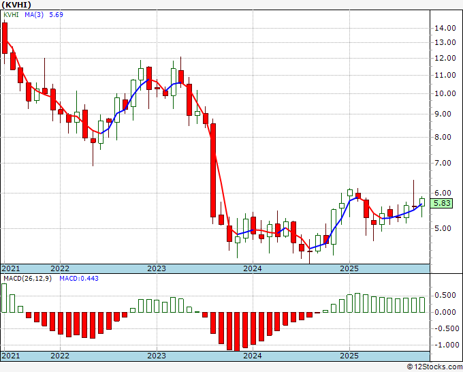
Task: Click the 11.00 price axis label
Action: (x=445, y=75)
